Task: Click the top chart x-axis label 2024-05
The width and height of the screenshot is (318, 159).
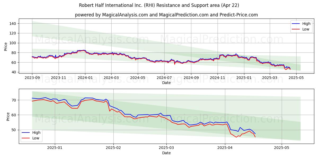Action: tap(138, 78)
